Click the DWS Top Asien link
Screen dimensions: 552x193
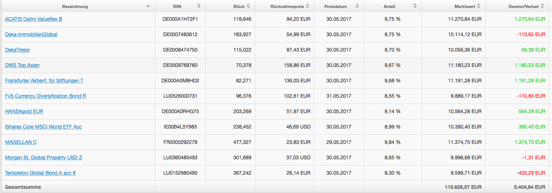click(x=22, y=65)
